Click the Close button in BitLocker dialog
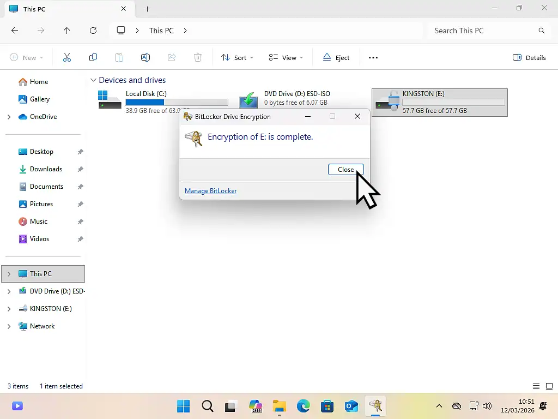The image size is (558, 419). [x=345, y=169]
